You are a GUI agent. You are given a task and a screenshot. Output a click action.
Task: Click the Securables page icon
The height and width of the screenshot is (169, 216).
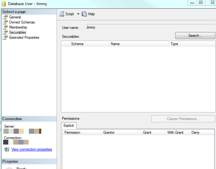[5, 32]
